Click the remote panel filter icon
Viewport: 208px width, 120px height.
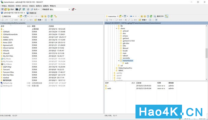[x=125, y=16]
